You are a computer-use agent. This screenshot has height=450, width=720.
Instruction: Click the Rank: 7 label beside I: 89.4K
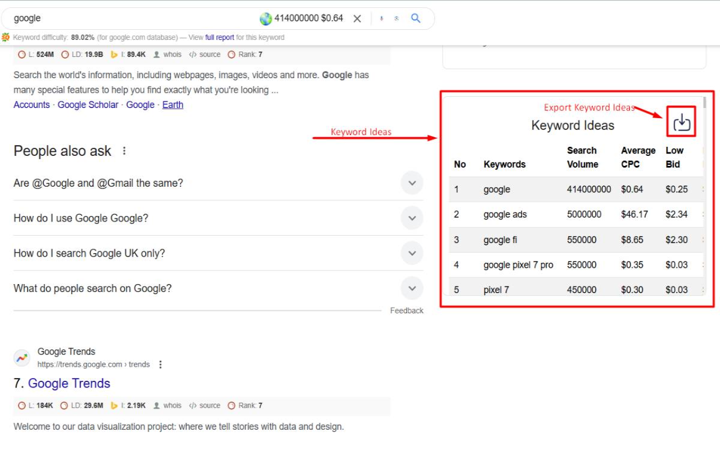(245, 55)
